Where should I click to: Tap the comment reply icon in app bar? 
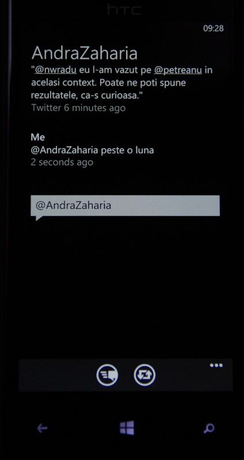tap(107, 375)
